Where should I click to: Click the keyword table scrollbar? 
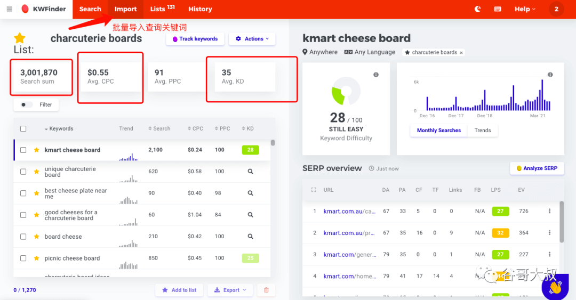273,143
